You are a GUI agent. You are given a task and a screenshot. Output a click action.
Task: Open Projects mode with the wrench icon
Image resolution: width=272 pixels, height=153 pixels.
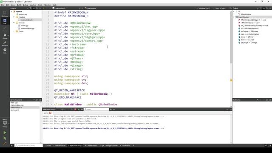pos(5,43)
